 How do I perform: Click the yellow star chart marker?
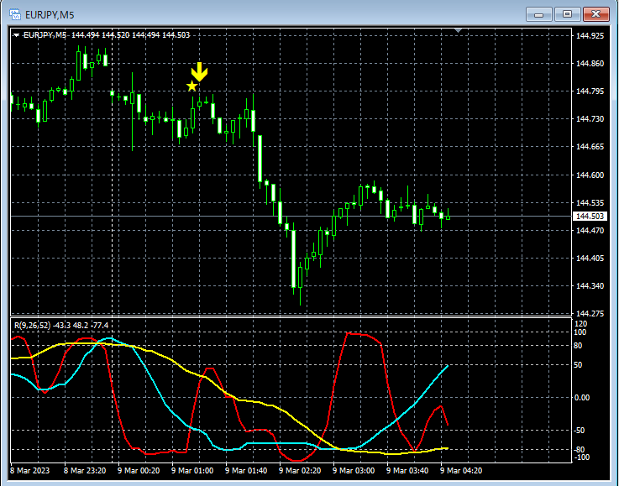point(191,86)
